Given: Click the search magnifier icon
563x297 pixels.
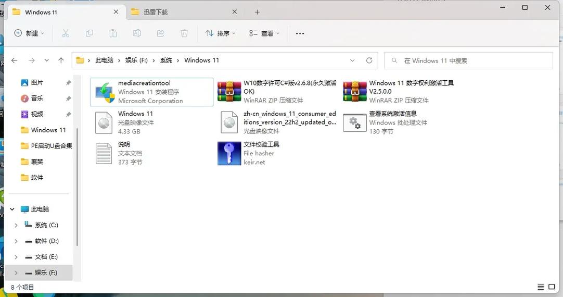Looking at the screenshot, I should 394,60.
